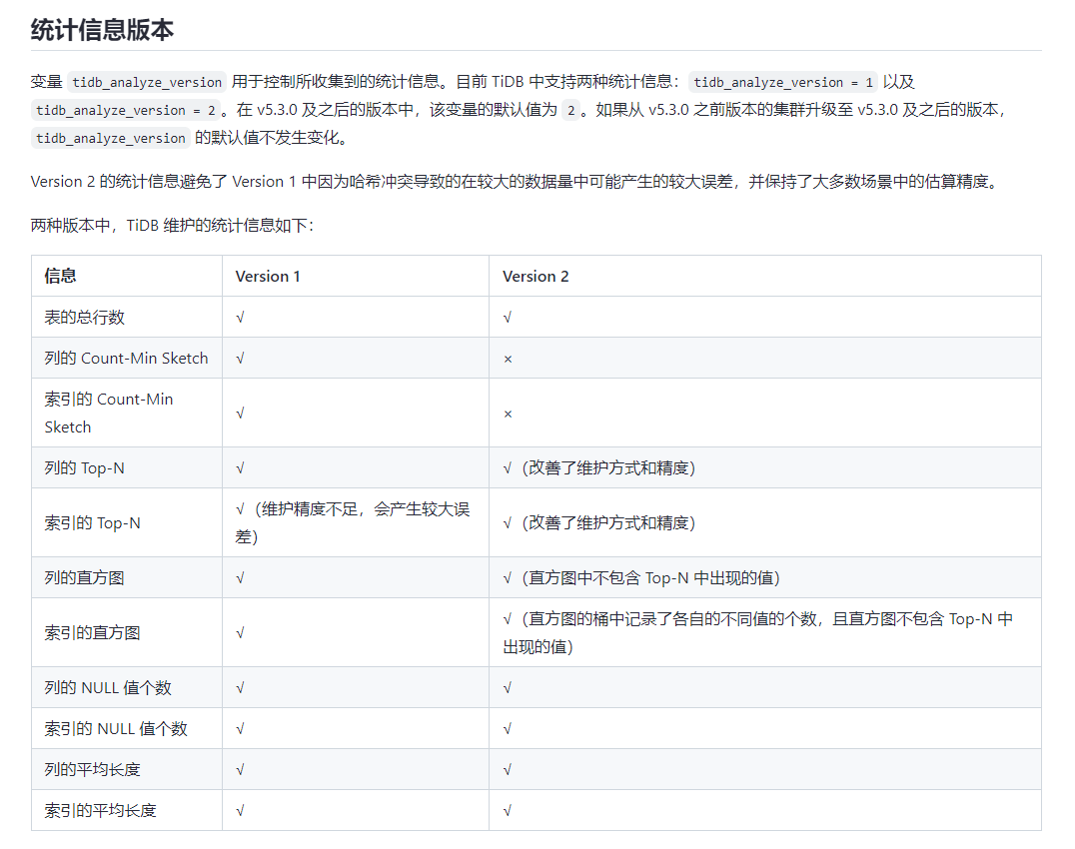The height and width of the screenshot is (849, 1075).
Task: Click the row label 列的平均长度
Action: click(93, 769)
